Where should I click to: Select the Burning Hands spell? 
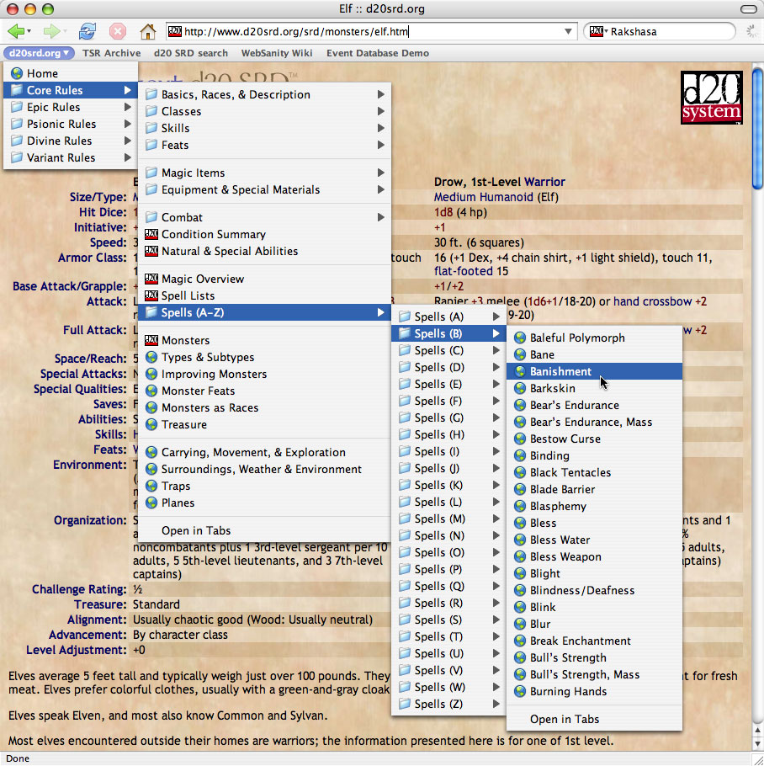(594, 692)
